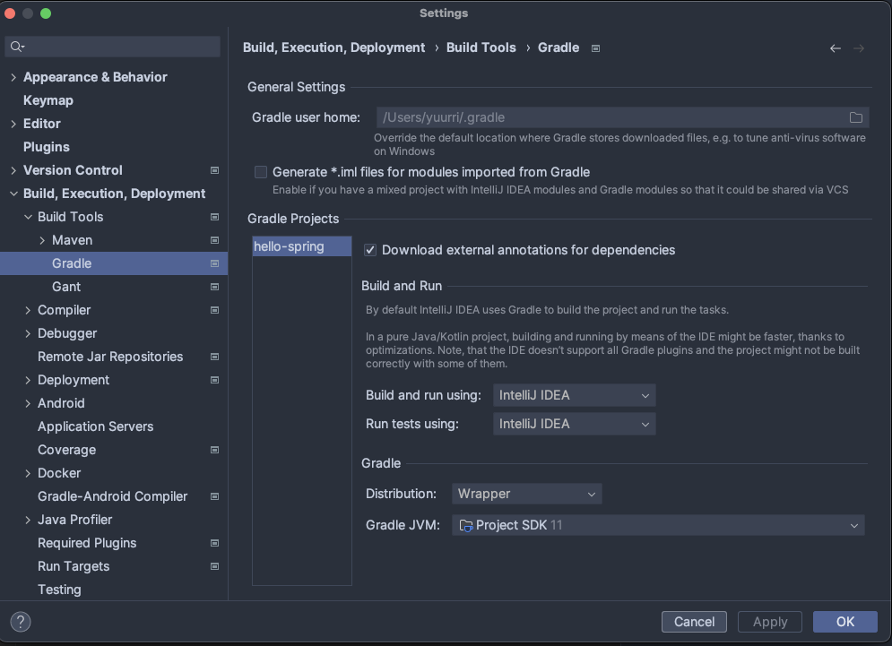Click project-level icon on Run Targets row
The width and height of the screenshot is (892, 646).
214,566
